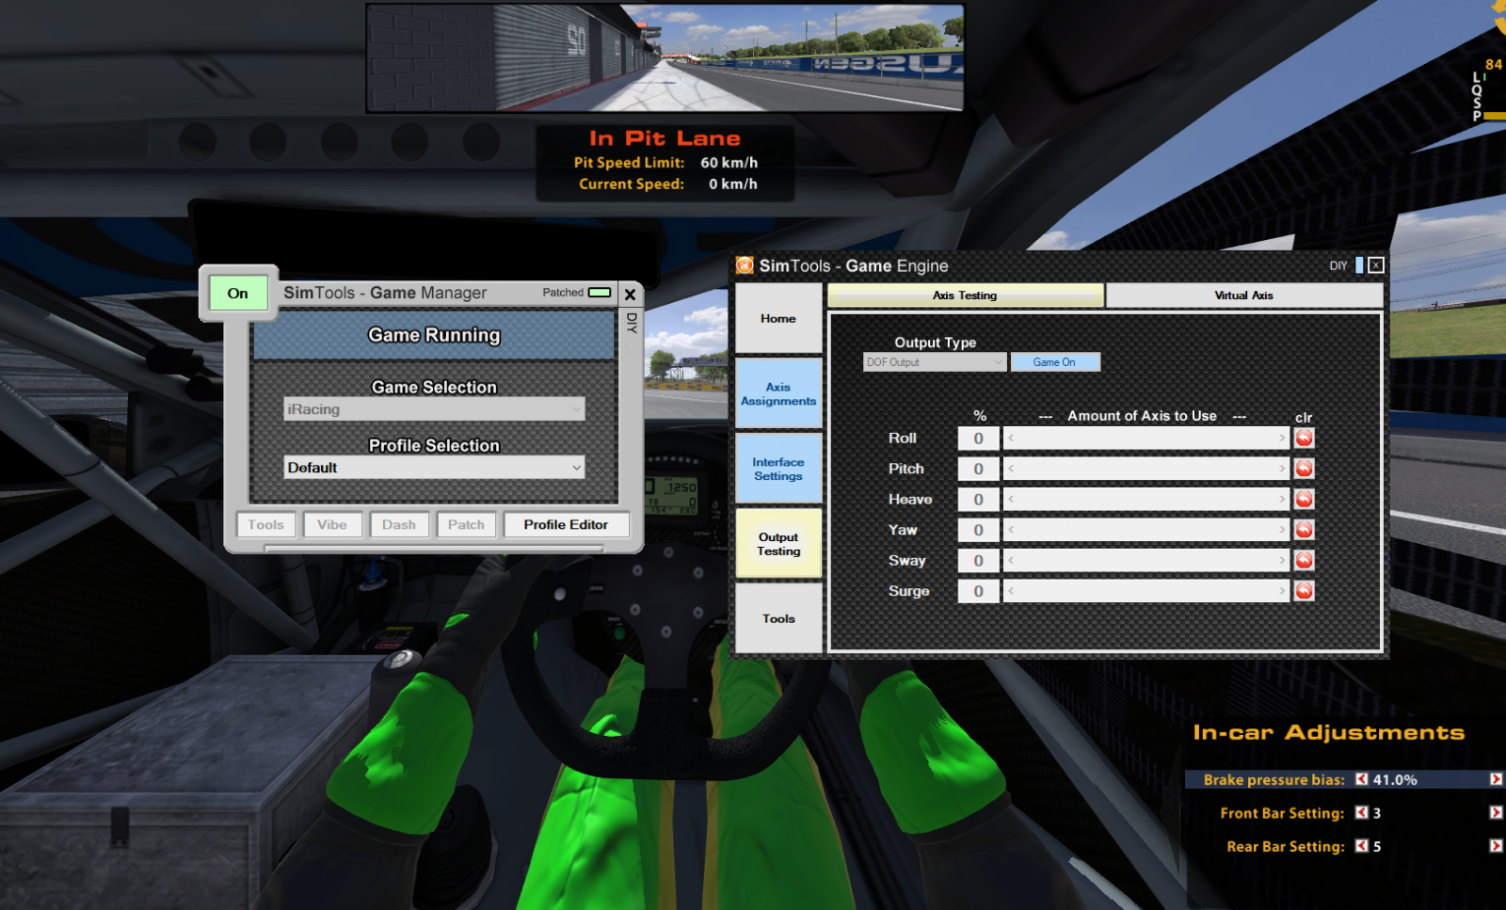
Task: Select the Rear Bar Setting label
Action: pyautogui.click(x=1286, y=847)
